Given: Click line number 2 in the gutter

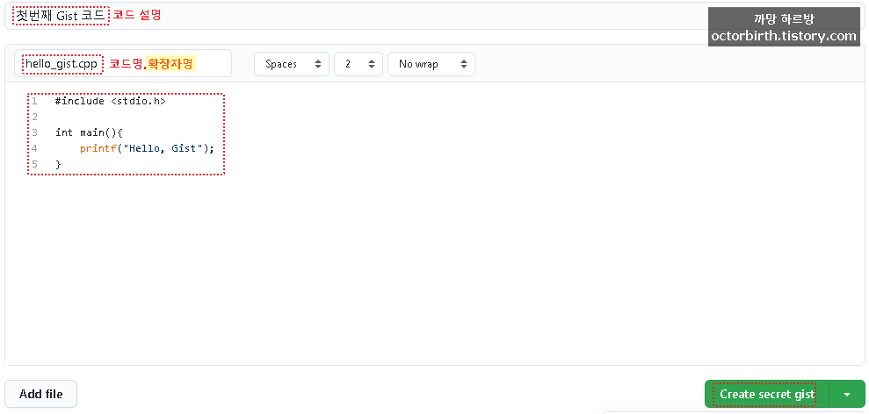Looking at the screenshot, I should pyautogui.click(x=34, y=117).
